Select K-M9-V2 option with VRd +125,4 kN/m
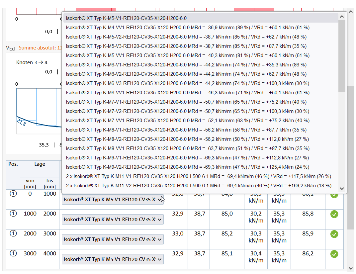This screenshot has width=356, height=274. pyautogui.click(x=201, y=167)
